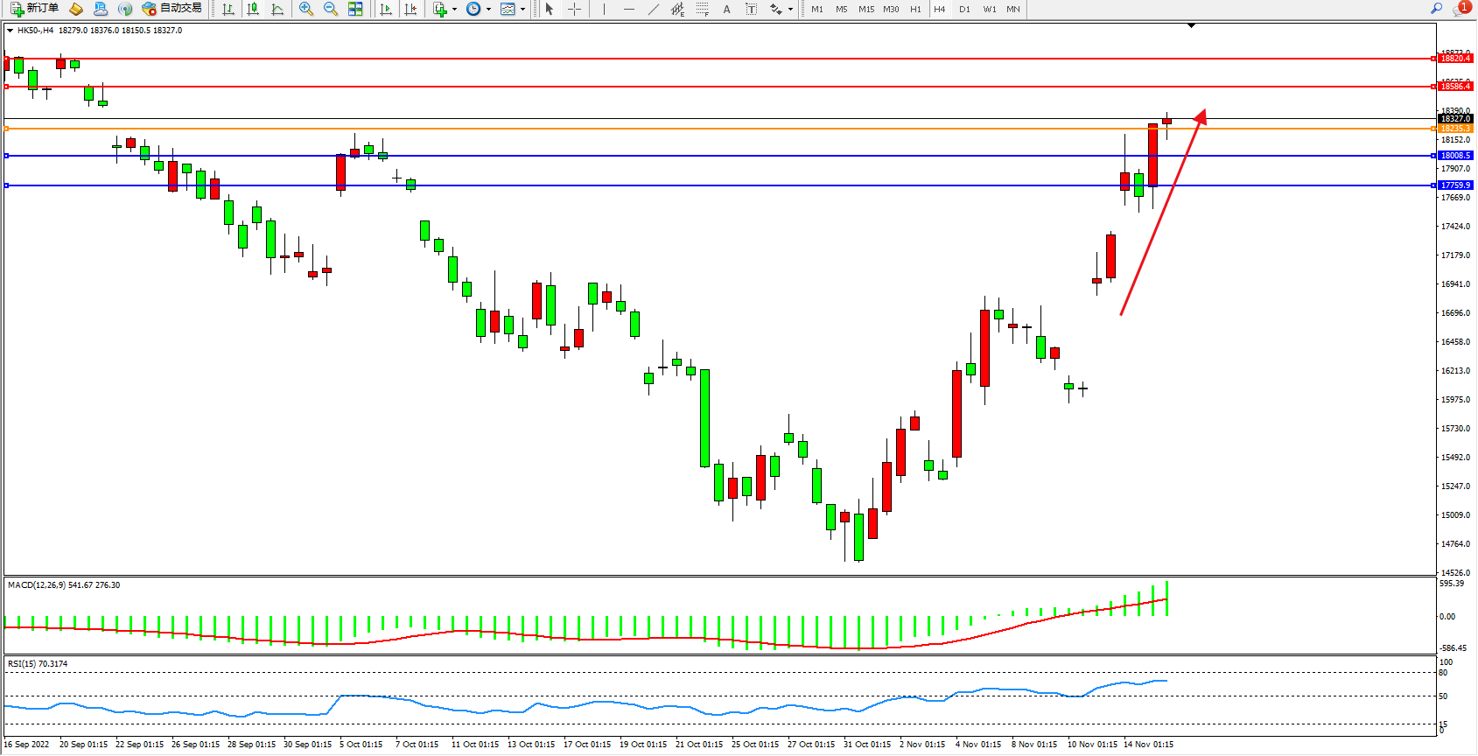1478x756 pixels.
Task: Enable Chart Shift from the toolbar
Action: coord(410,9)
